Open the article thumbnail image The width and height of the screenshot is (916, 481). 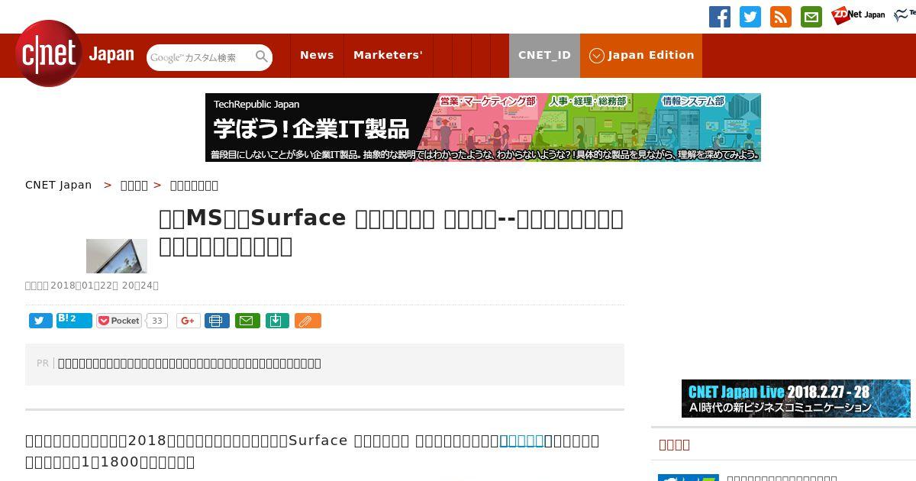coord(117,256)
